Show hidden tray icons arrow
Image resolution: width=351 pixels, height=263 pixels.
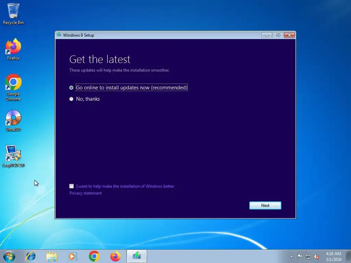click(291, 256)
